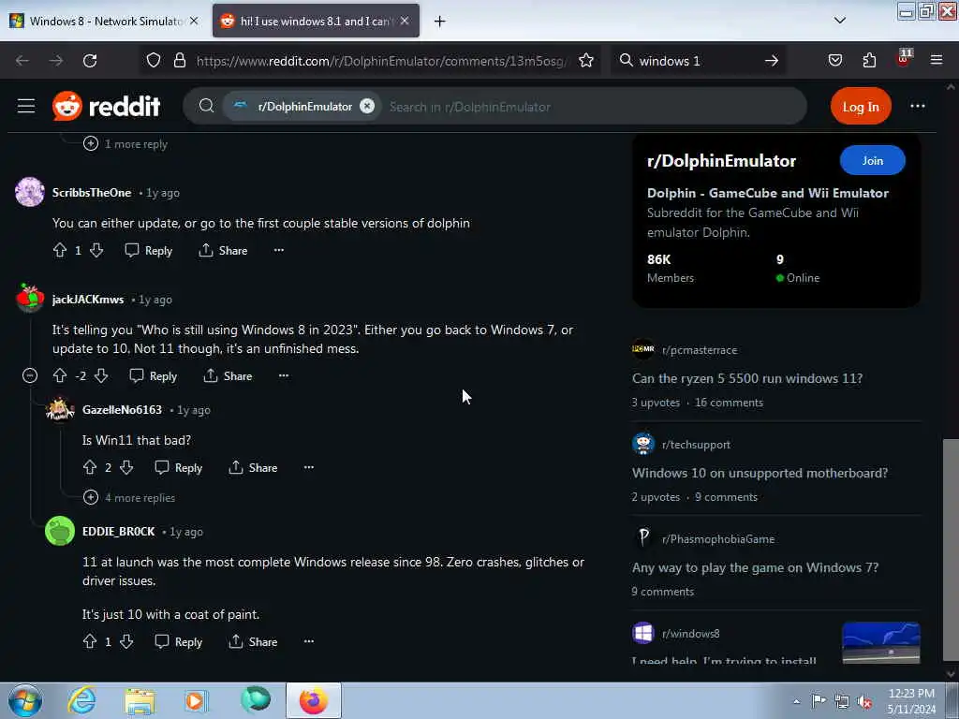Open File Explorer from the taskbar

[140, 701]
